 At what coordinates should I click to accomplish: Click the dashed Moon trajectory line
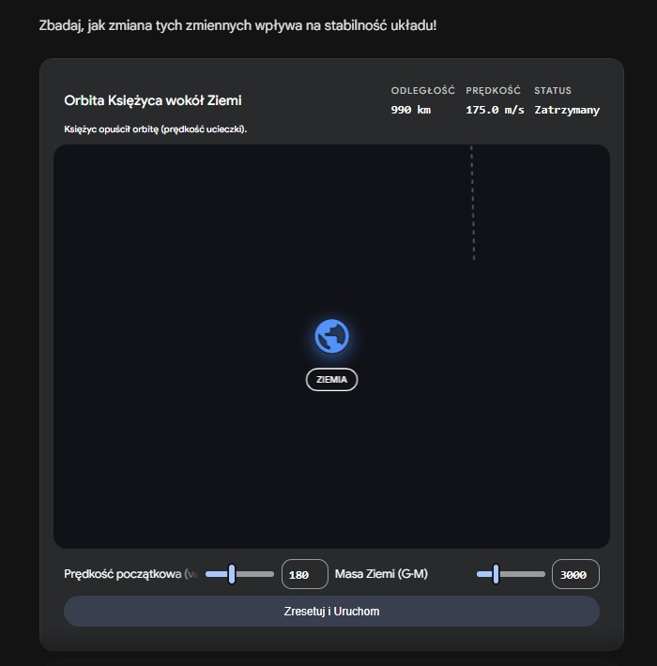pyautogui.click(x=472, y=203)
